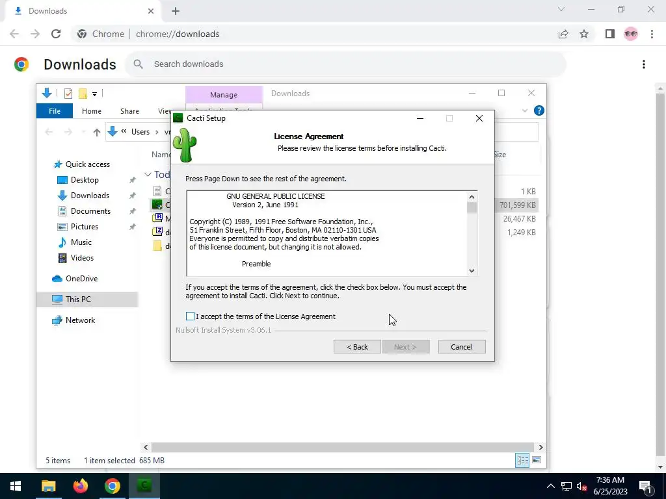This screenshot has height=499, width=666.
Task: Click Cacti installer taskbar icon
Action: coord(144,486)
